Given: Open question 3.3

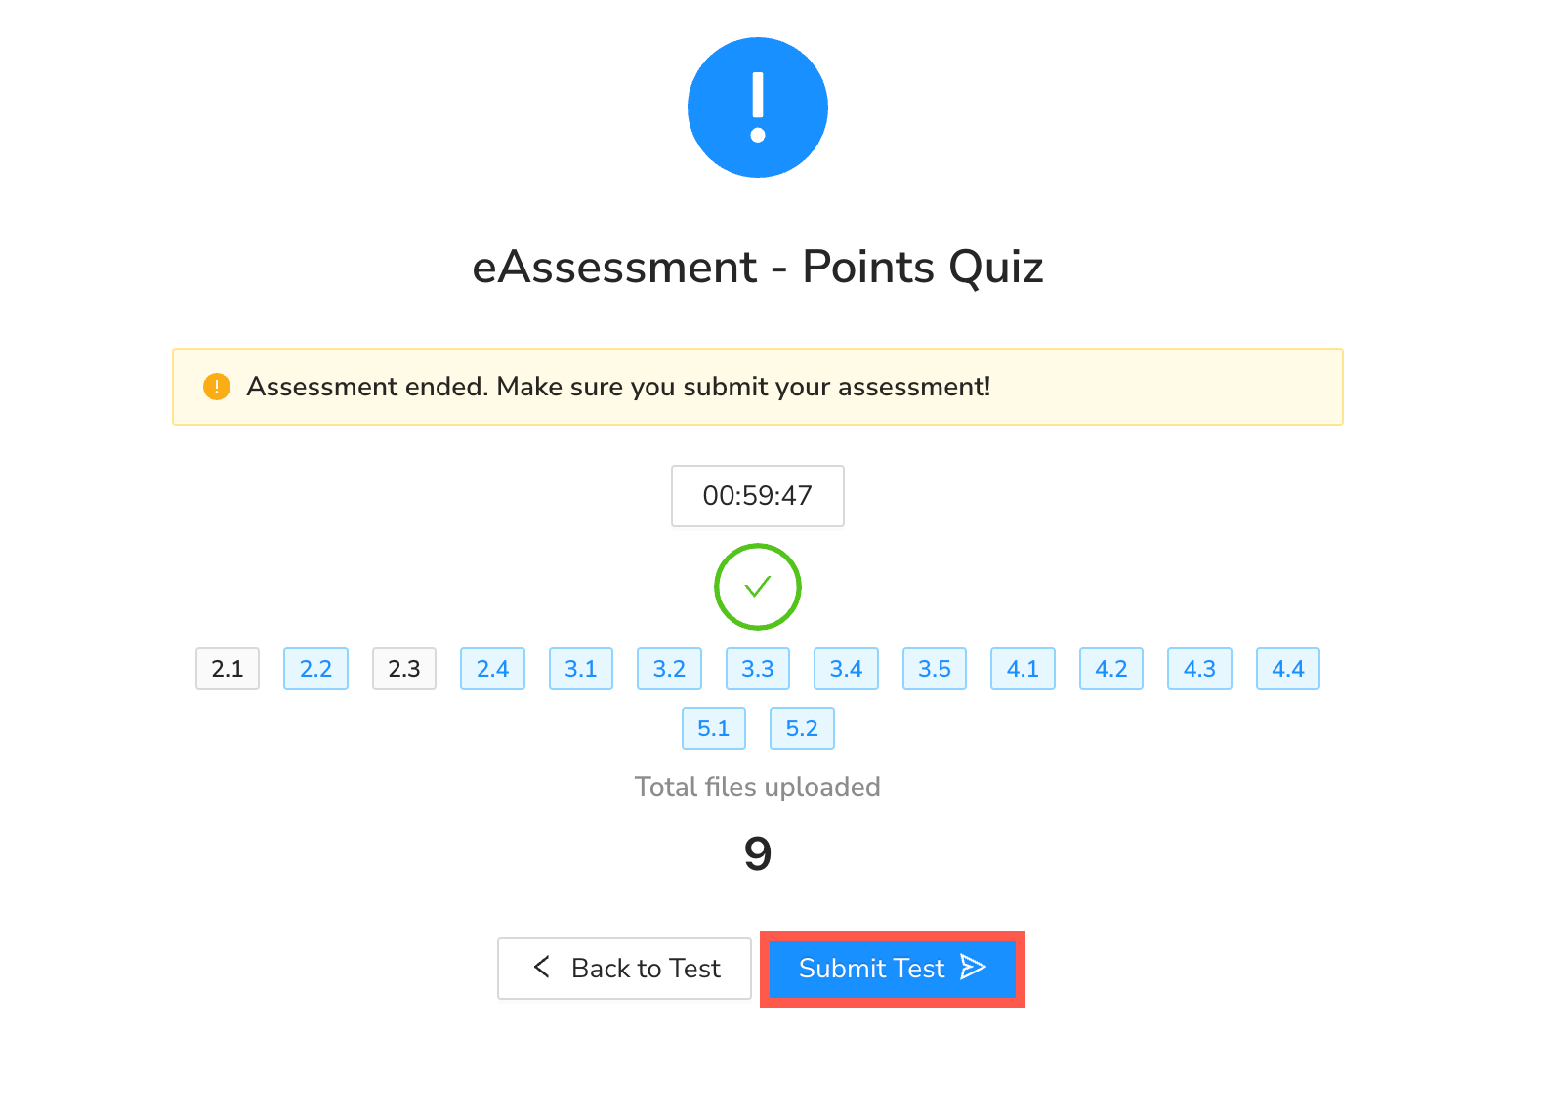Looking at the screenshot, I should coord(758,669).
